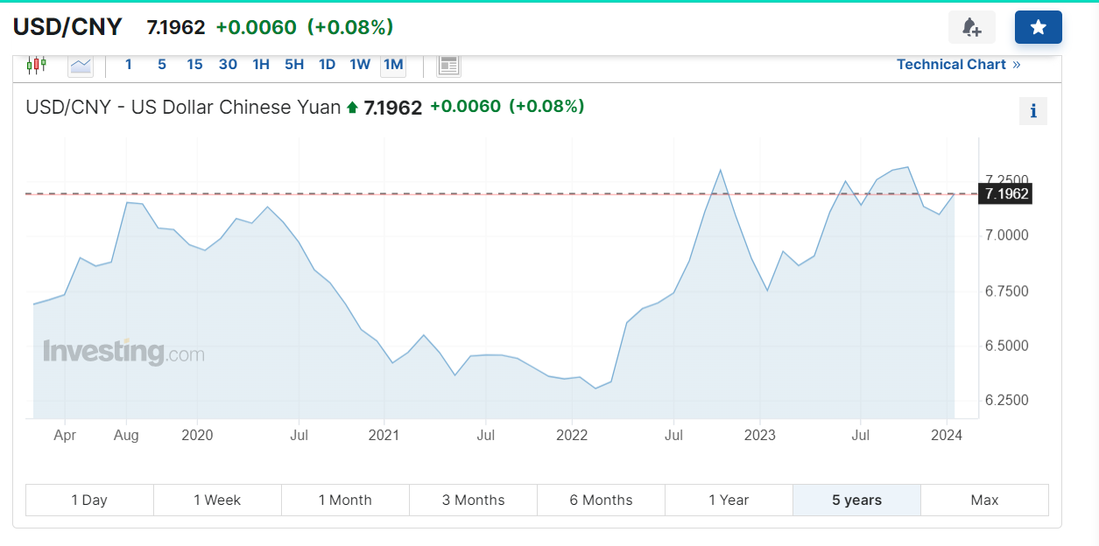1099x546 pixels.
Task: Click the news overlay icon in chart toolbar
Action: [x=448, y=65]
